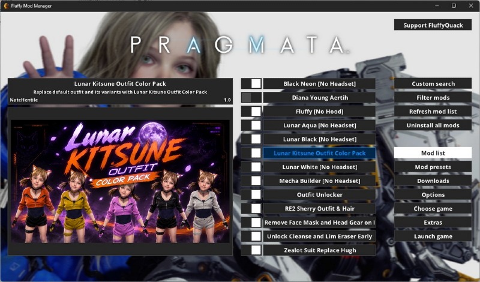The width and height of the screenshot is (480, 282).
Task: Toggle the Lunar Aqua [No Headset] switch
Action: [251, 125]
